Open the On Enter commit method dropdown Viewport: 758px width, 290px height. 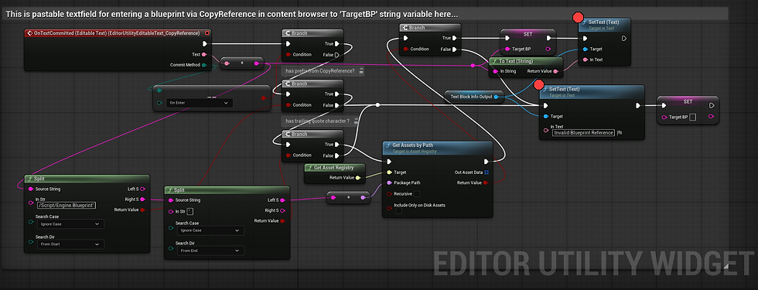200,103
